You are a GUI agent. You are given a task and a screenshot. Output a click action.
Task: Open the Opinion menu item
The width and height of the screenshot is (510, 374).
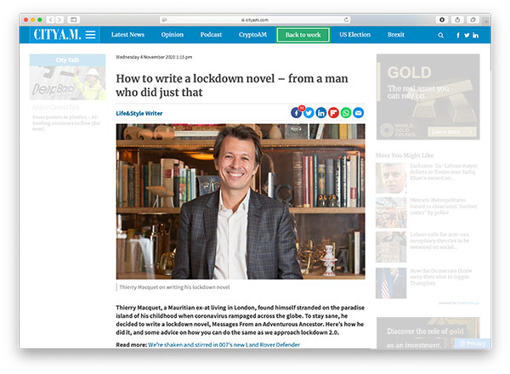pyautogui.click(x=172, y=35)
